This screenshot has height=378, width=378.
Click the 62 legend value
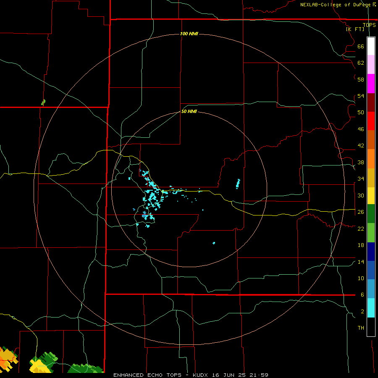coord(361,63)
